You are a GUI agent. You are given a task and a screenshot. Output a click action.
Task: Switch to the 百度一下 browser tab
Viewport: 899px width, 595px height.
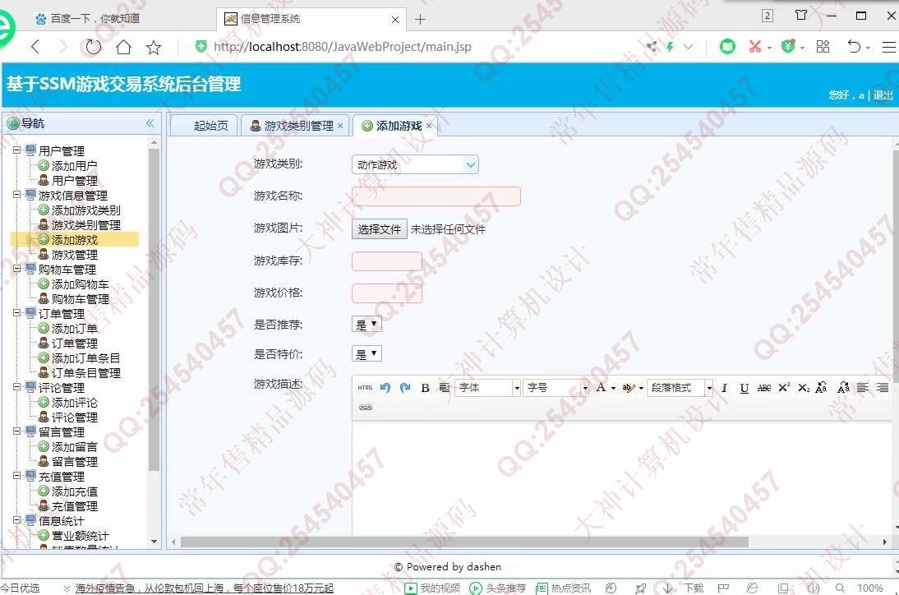point(95,18)
